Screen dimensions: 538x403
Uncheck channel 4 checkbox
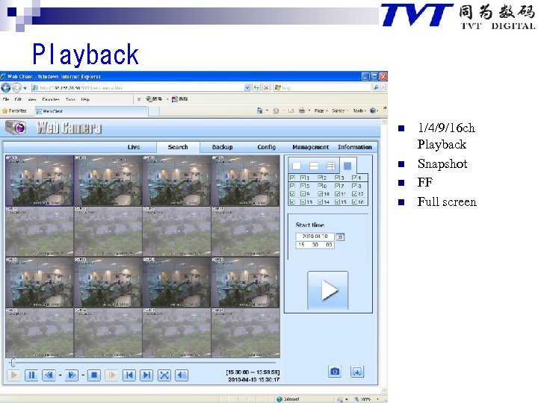tap(354, 178)
